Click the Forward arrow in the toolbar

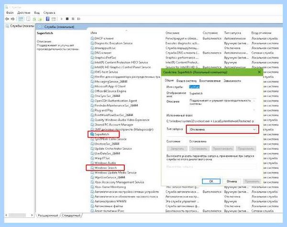pos(12,19)
